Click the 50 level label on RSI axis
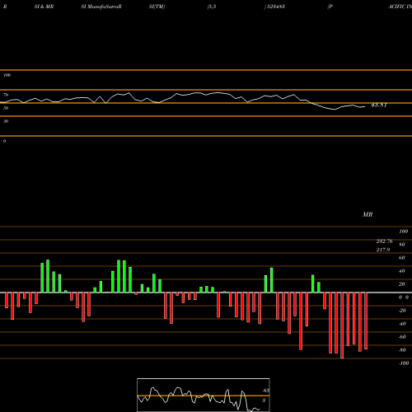 [x=6, y=108]
